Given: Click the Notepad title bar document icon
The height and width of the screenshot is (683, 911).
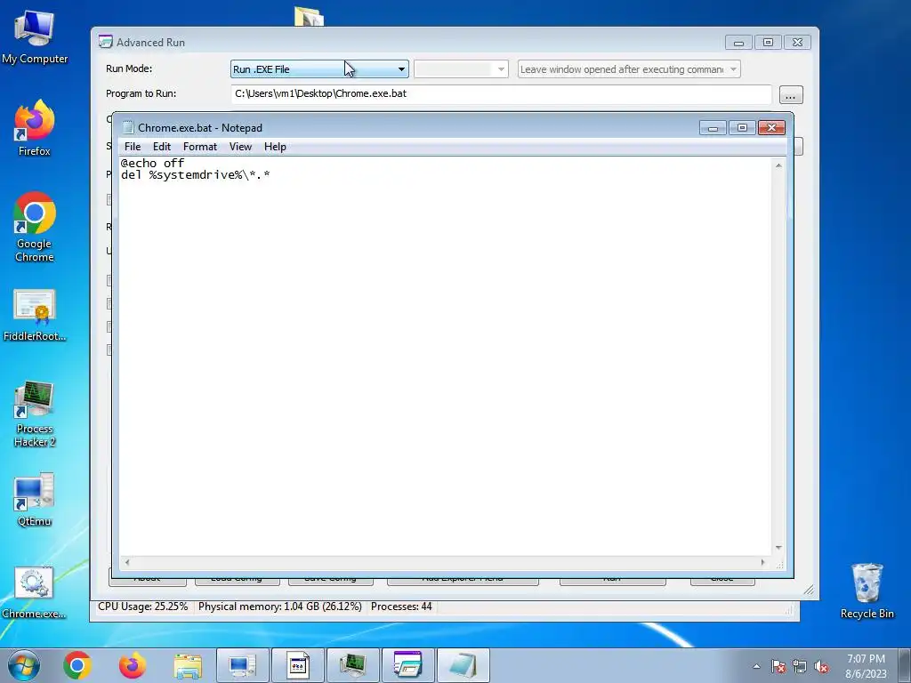Looking at the screenshot, I should [128, 127].
